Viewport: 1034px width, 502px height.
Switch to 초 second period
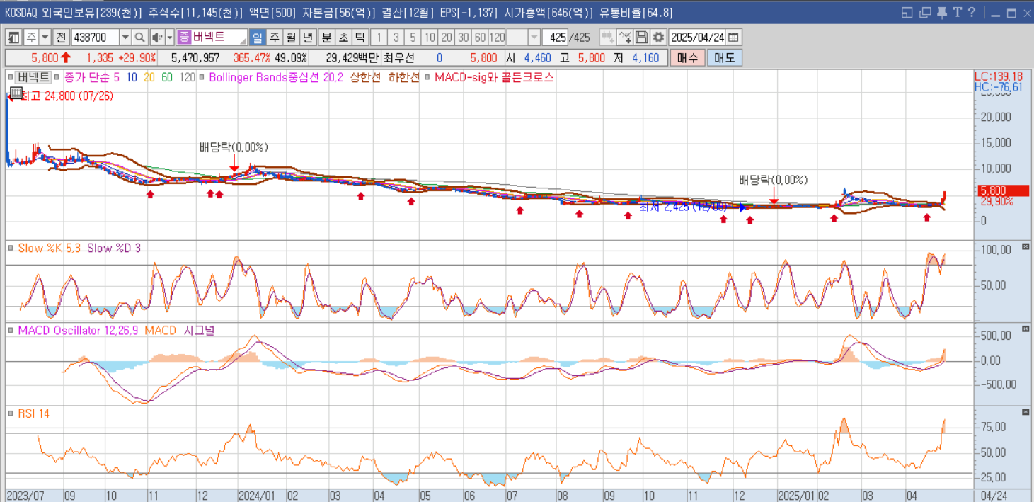click(343, 38)
